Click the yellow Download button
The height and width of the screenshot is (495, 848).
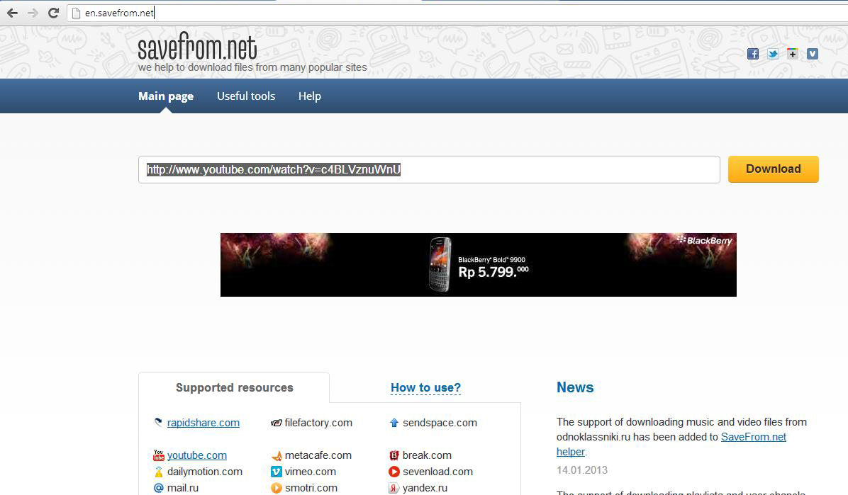pyautogui.click(x=774, y=169)
